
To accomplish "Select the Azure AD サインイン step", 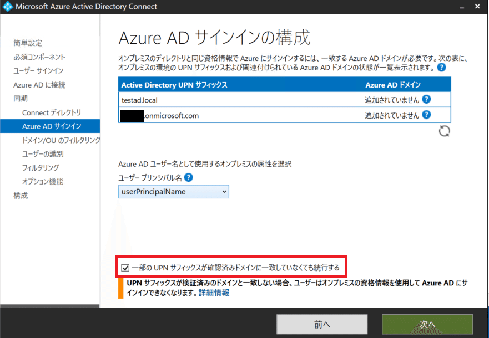I will [50, 126].
